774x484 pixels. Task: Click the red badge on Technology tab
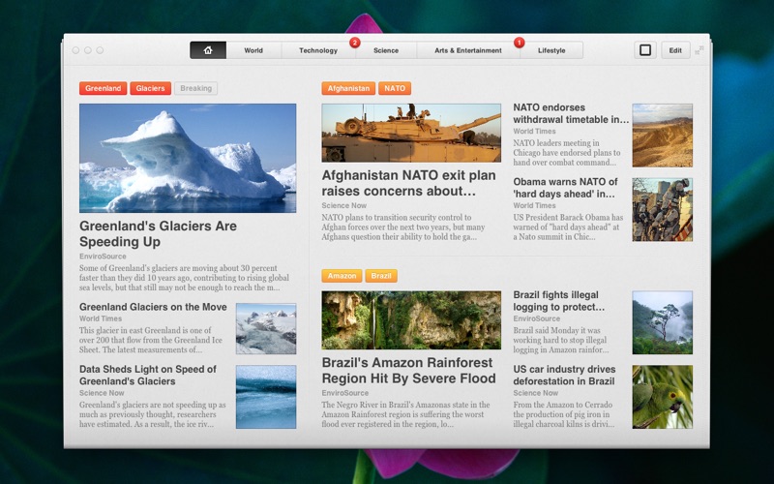(354, 43)
